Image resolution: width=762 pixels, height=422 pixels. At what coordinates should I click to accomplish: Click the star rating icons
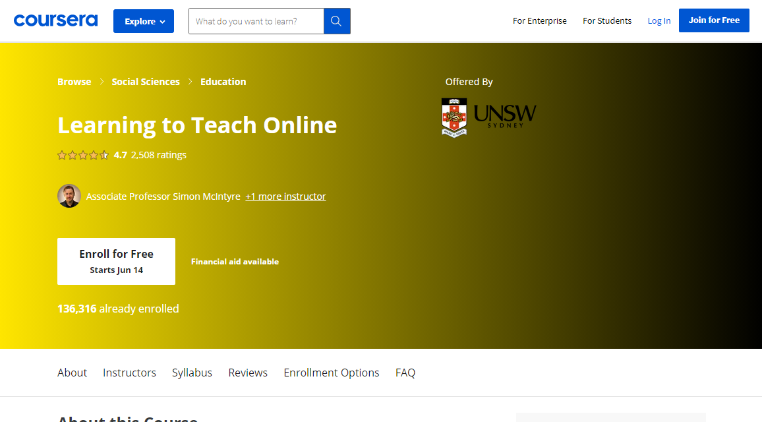pos(82,155)
